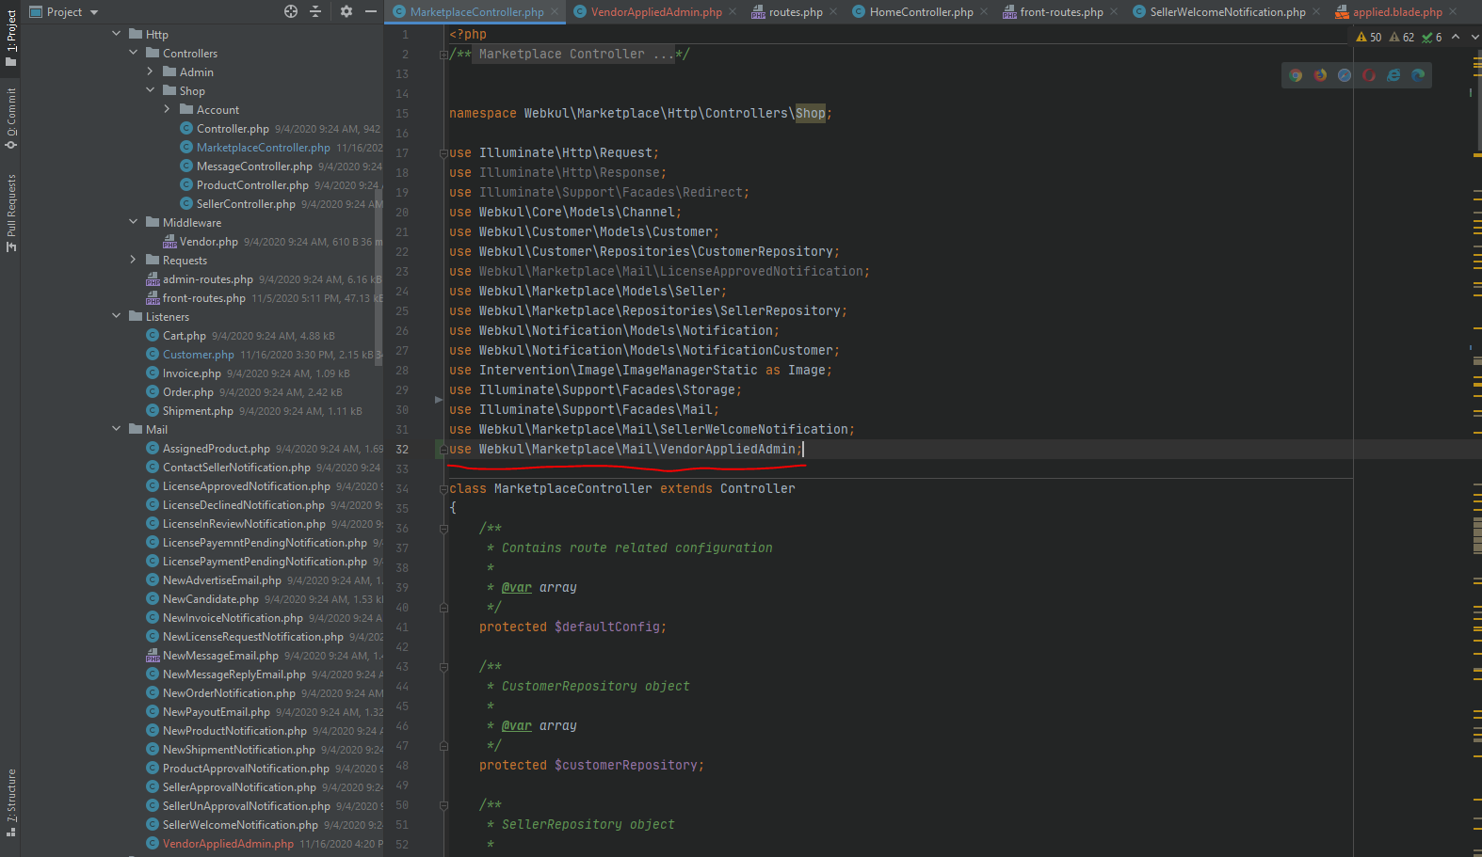Image resolution: width=1482 pixels, height=857 pixels.
Task: Collapse the Listeners folder
Action: [117, 316]
